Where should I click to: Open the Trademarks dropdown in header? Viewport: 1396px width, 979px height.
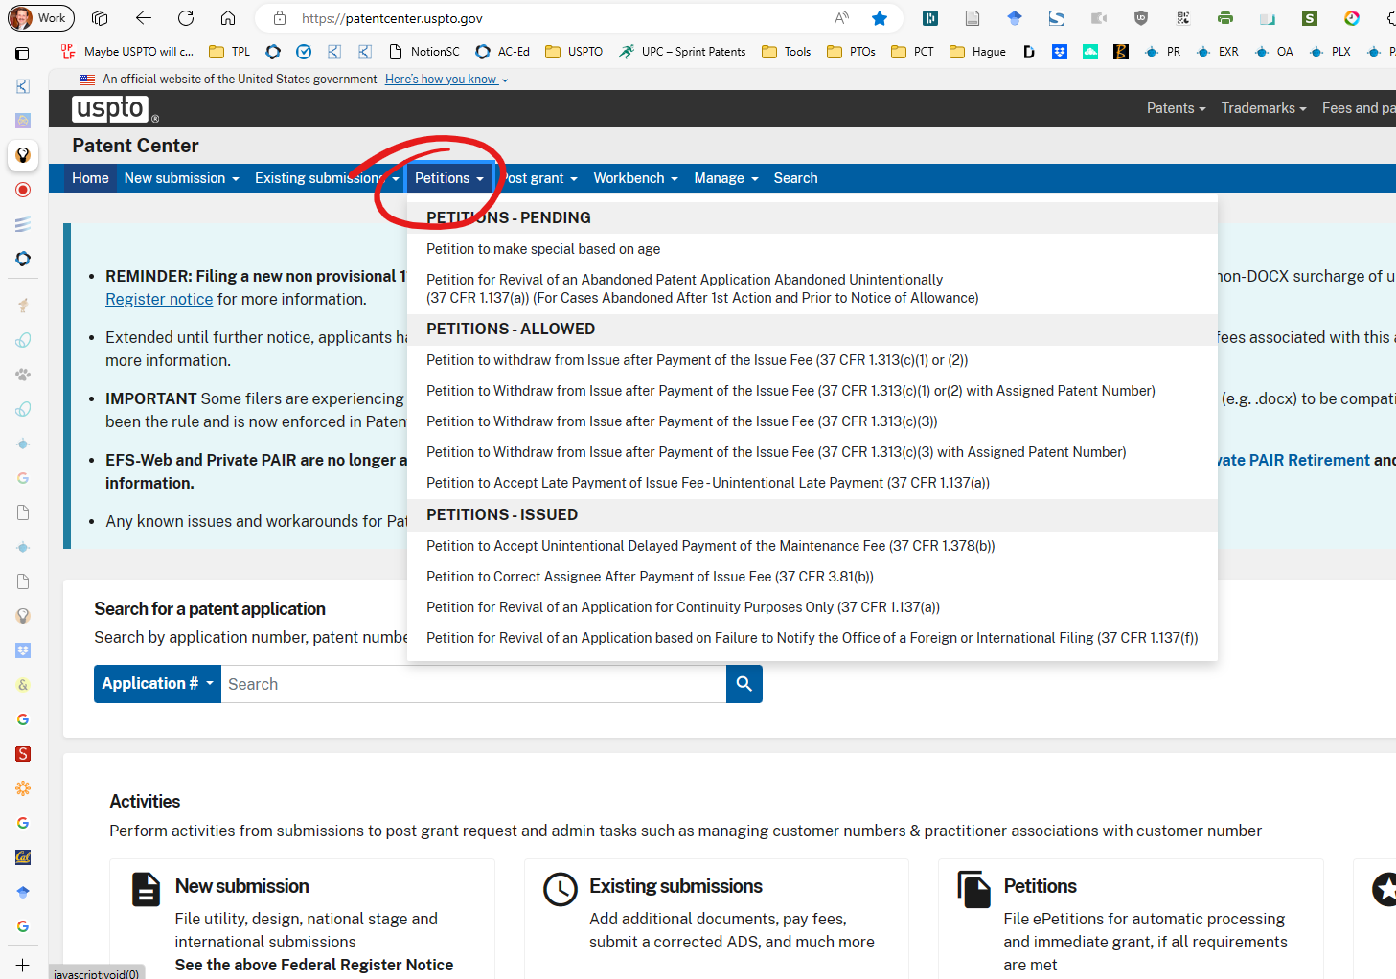[x=1263, y=108]
